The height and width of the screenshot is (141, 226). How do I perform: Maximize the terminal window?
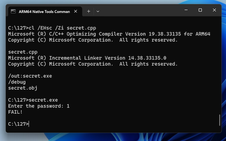coord(200,10)
